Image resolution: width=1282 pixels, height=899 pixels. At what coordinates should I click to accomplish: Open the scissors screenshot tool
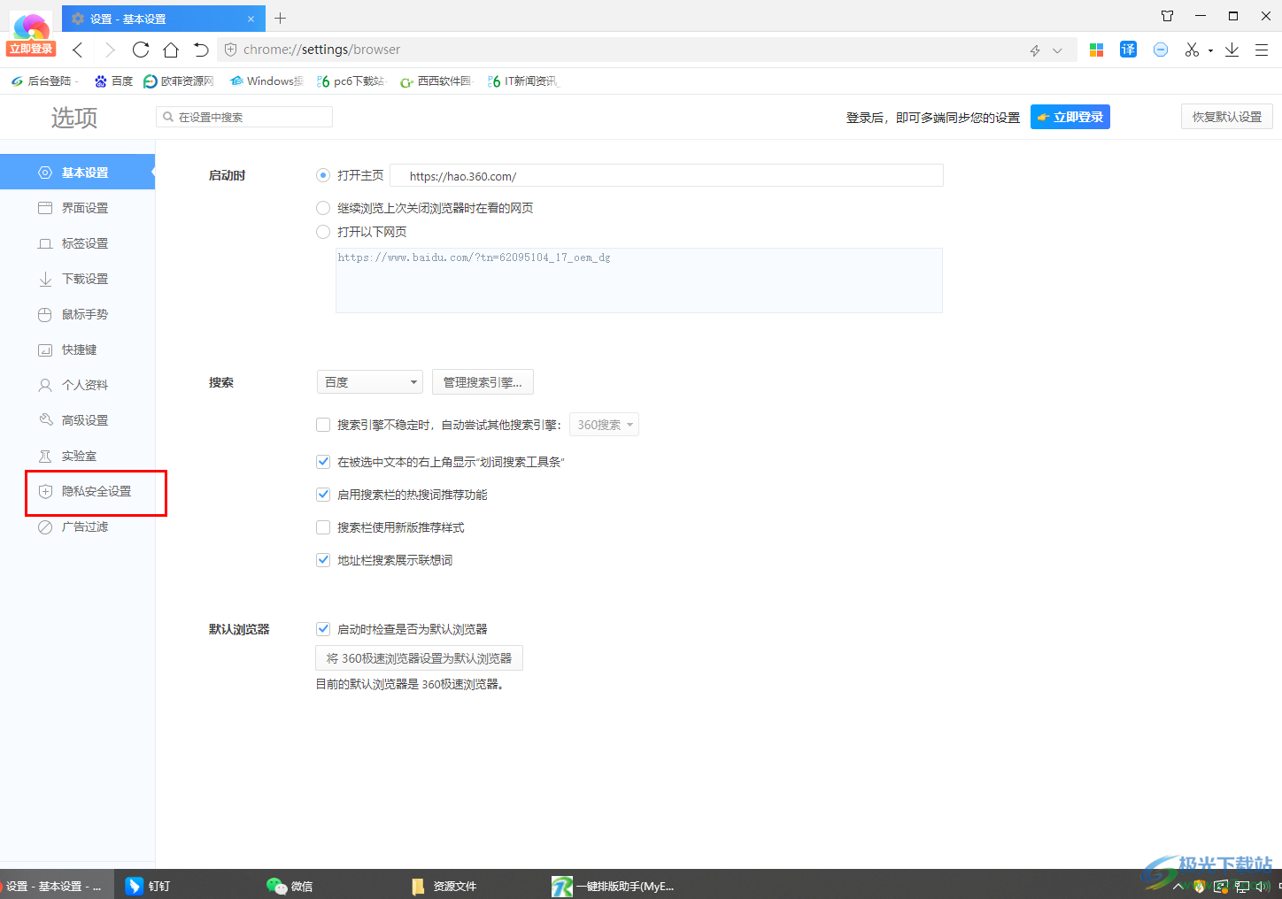pyautogui.click(x=1192, y=50)
